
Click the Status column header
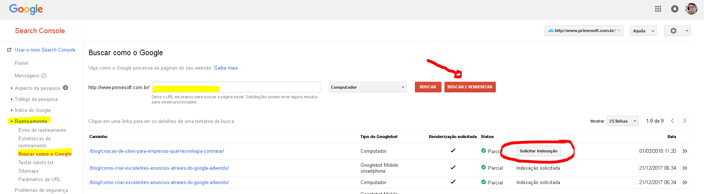tap(487, 137)
